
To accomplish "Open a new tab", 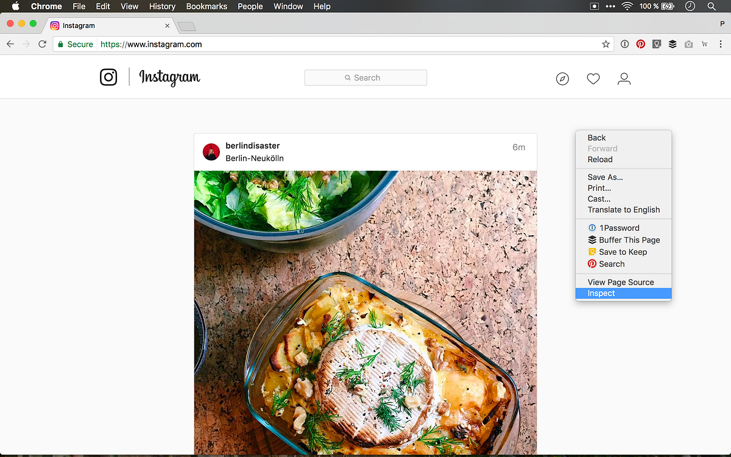I will pos(187,26).
